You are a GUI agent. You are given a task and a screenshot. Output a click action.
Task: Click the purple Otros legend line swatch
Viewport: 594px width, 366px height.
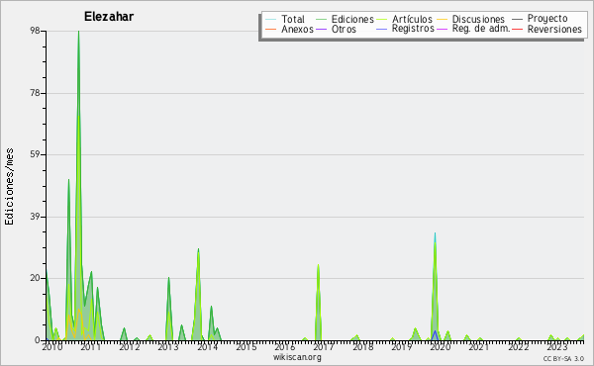(x=321, y=29)
